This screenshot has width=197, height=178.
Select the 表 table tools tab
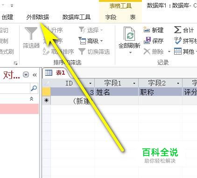click(133, 17)
